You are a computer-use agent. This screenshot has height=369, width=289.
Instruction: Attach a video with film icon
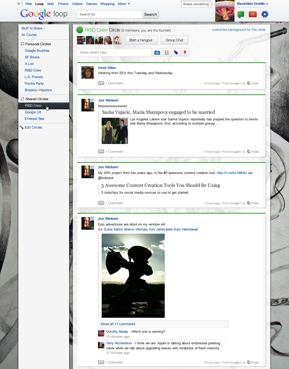coord(167,53)
